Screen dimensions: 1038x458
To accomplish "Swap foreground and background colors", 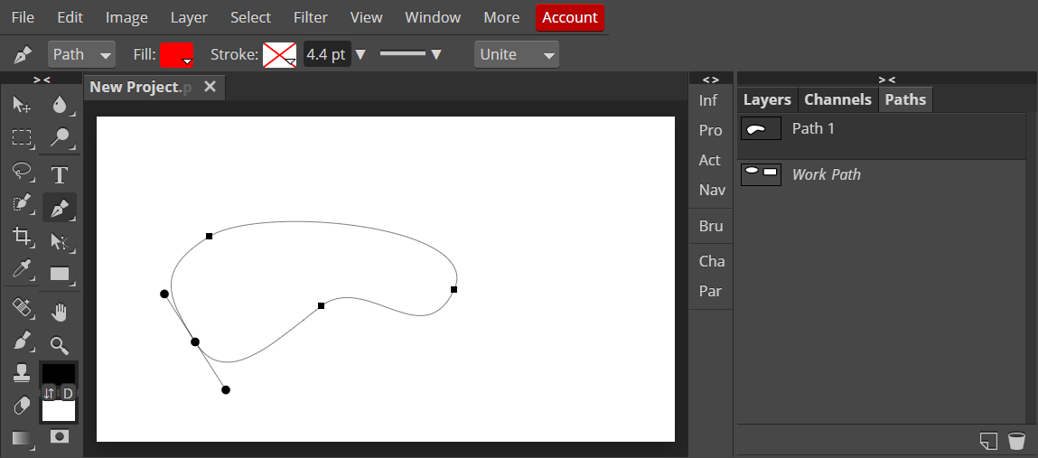I will point(49,393).
